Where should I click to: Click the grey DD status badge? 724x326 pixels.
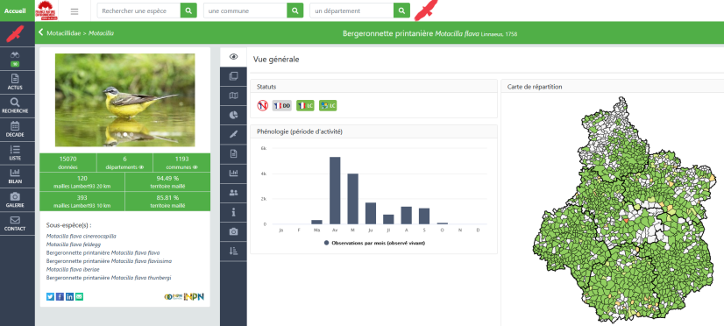pyautogui.click(x=281, y=106)
